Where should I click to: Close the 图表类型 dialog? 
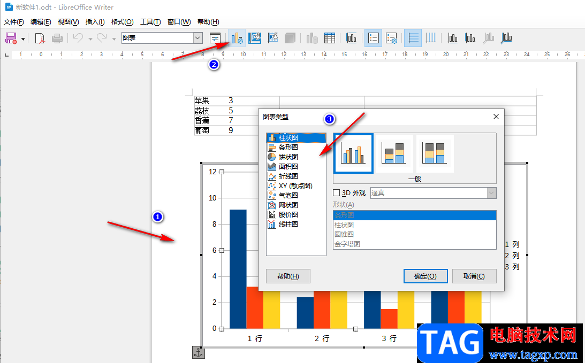click(x=496, y=117)
